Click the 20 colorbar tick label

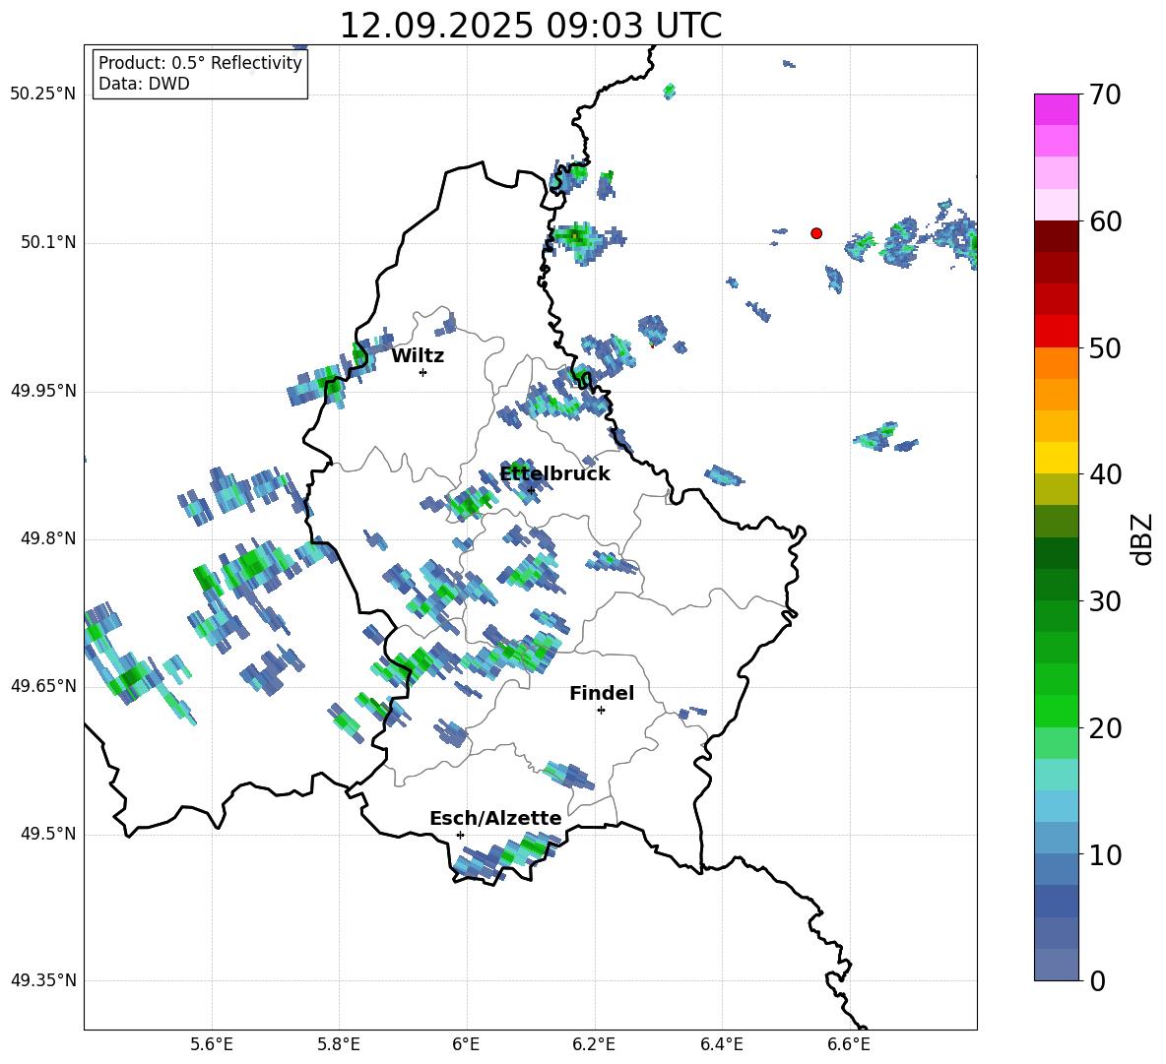[1105, 728]
